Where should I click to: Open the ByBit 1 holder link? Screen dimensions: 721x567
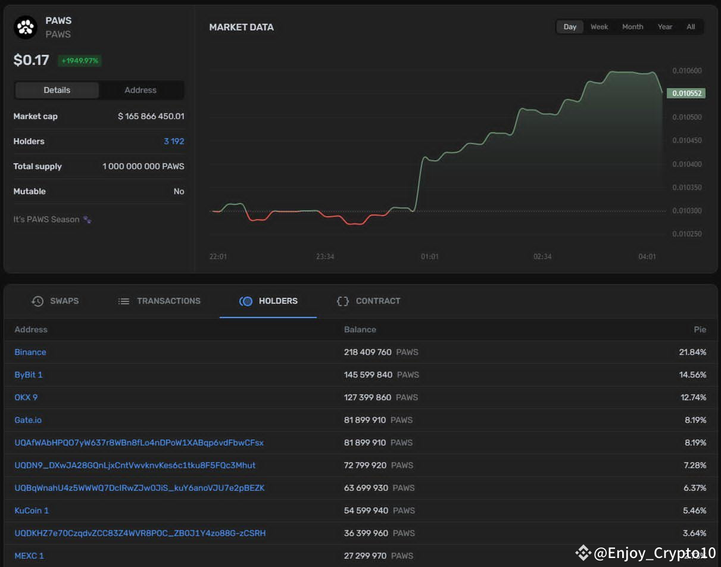[x=29, y=375]
